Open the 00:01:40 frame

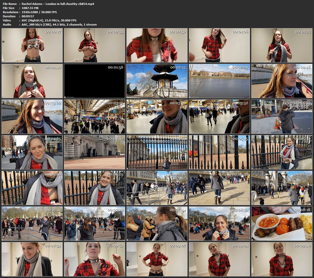tap(32, 81)
